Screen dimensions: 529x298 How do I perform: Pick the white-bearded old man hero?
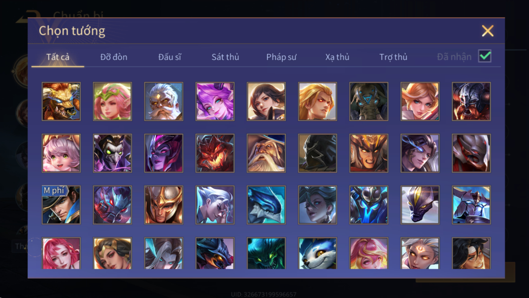click(x=164, y=101)
